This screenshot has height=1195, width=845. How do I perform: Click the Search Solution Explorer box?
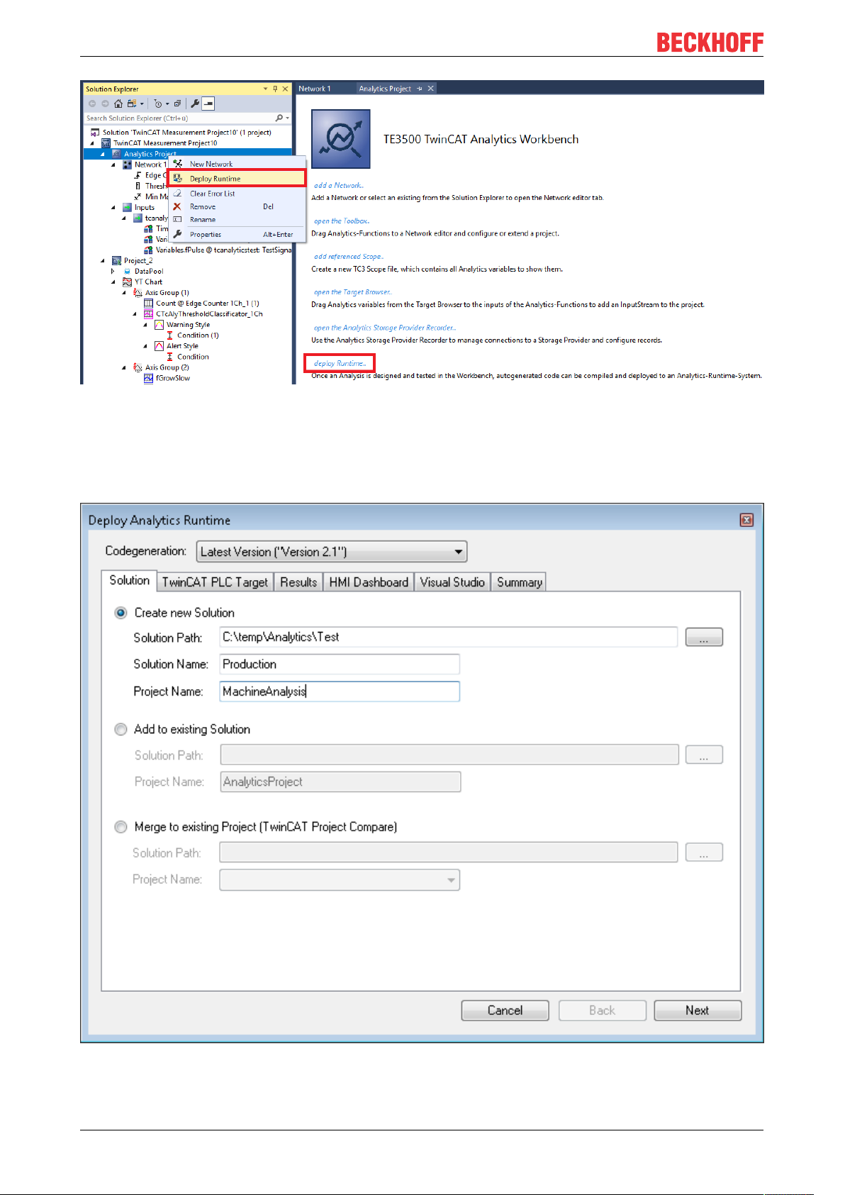[x=188, y=118]
